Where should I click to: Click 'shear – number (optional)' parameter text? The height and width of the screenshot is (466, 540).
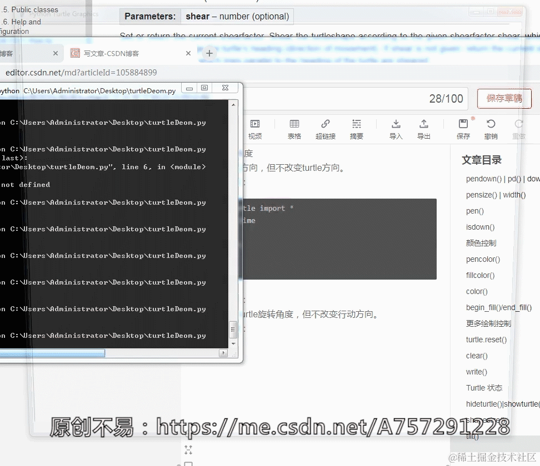coord(237,16)
